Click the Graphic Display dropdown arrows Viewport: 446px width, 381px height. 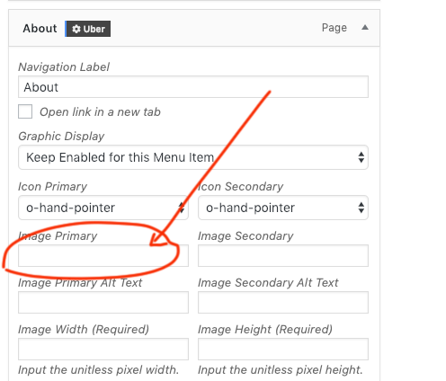pos(361,157)
